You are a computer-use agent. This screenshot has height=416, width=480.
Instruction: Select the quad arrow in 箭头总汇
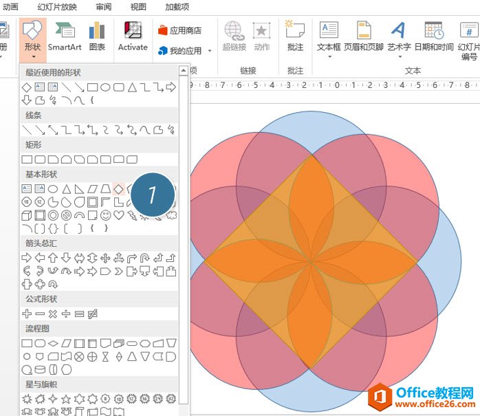106,258
